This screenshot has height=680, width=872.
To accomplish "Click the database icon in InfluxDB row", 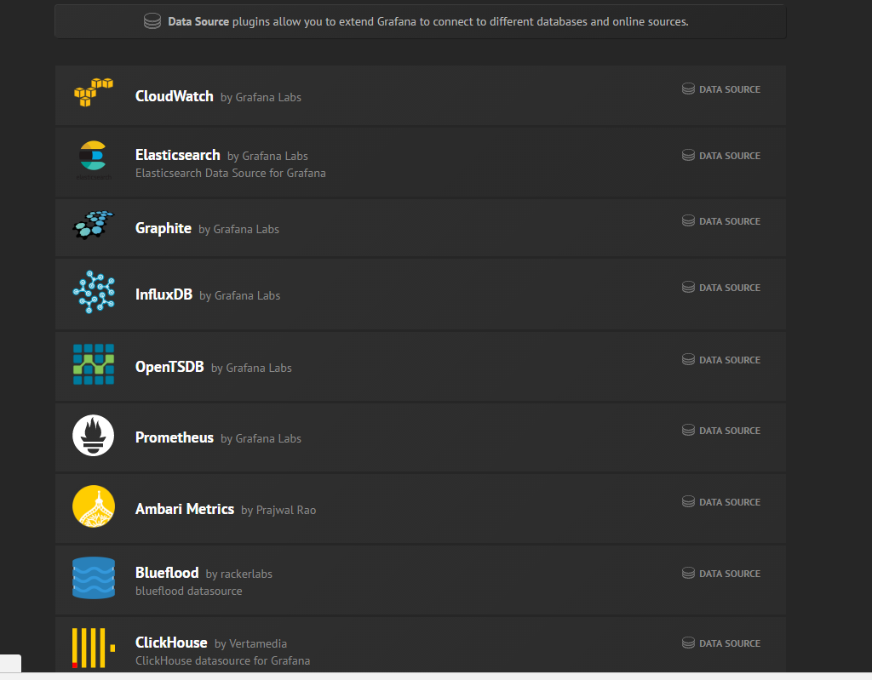I will pos(688,287).
